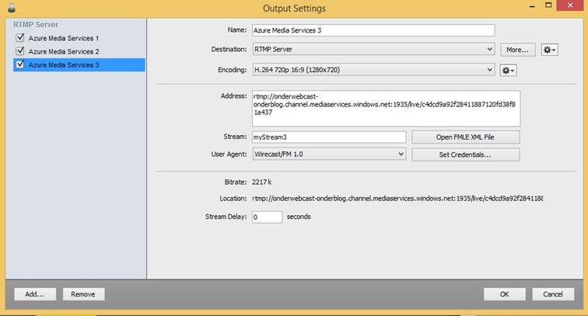Click the Bitrate value 2217 k

point(261,182)
